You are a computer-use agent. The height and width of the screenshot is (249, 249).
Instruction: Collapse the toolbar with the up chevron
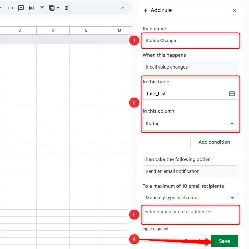tap(123, 8)
